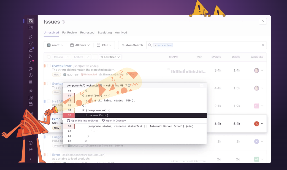The image size is (287, 170).
Task: Click the Performance lightning bolt sidebar icon
Action: (x=31, y=37)
